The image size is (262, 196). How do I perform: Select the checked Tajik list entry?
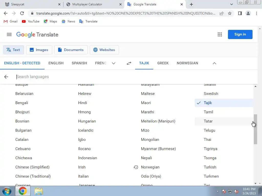point(224,103)
